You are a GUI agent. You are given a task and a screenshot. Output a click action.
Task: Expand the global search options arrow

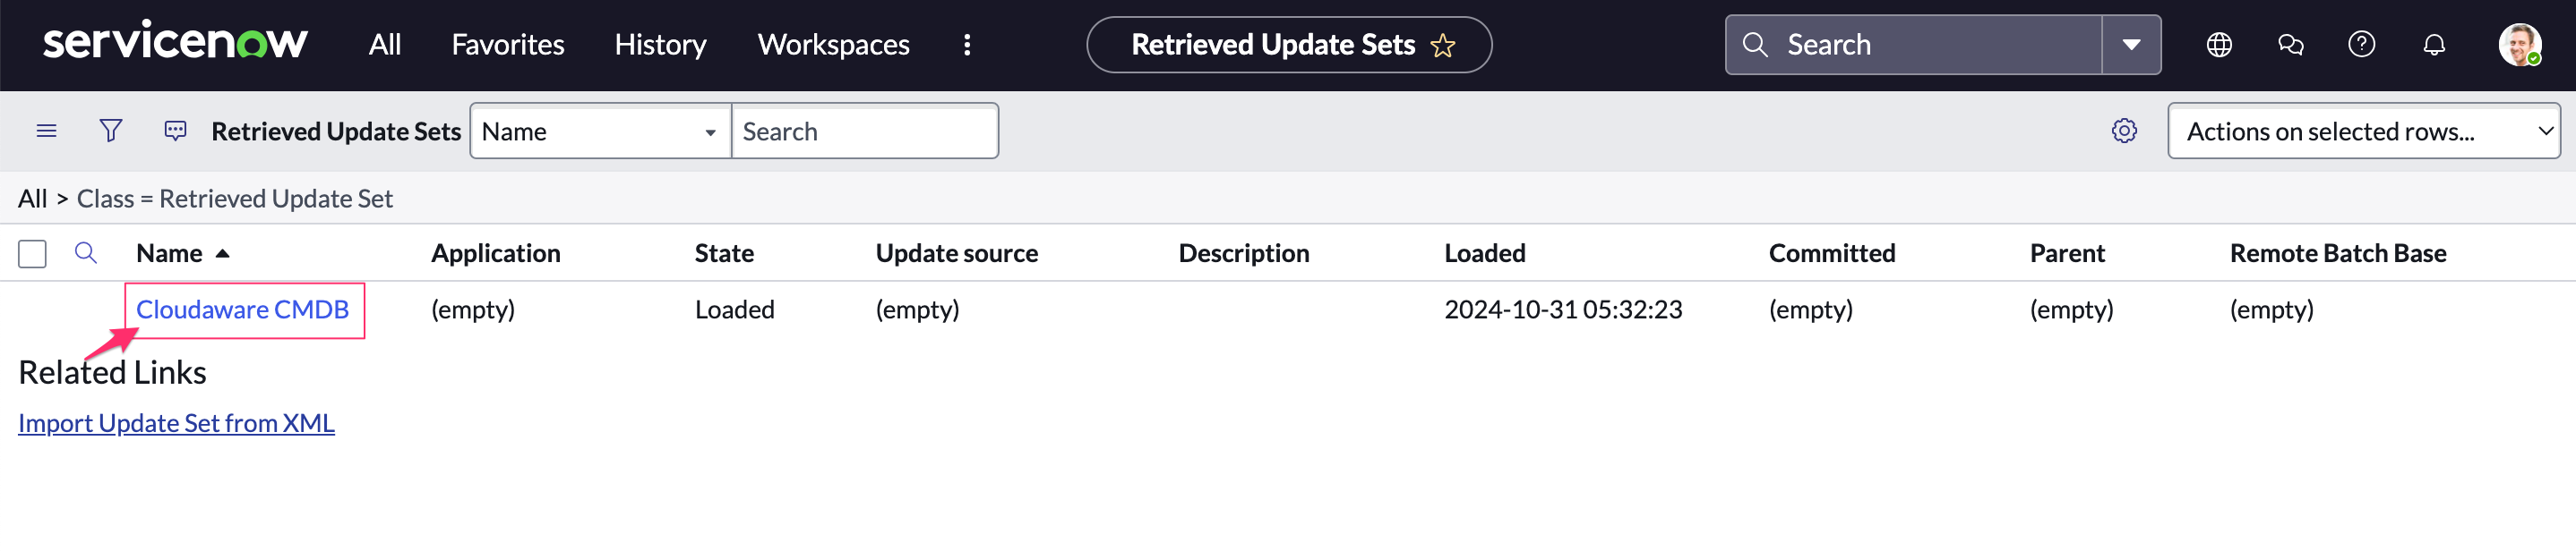(2131, 45)
